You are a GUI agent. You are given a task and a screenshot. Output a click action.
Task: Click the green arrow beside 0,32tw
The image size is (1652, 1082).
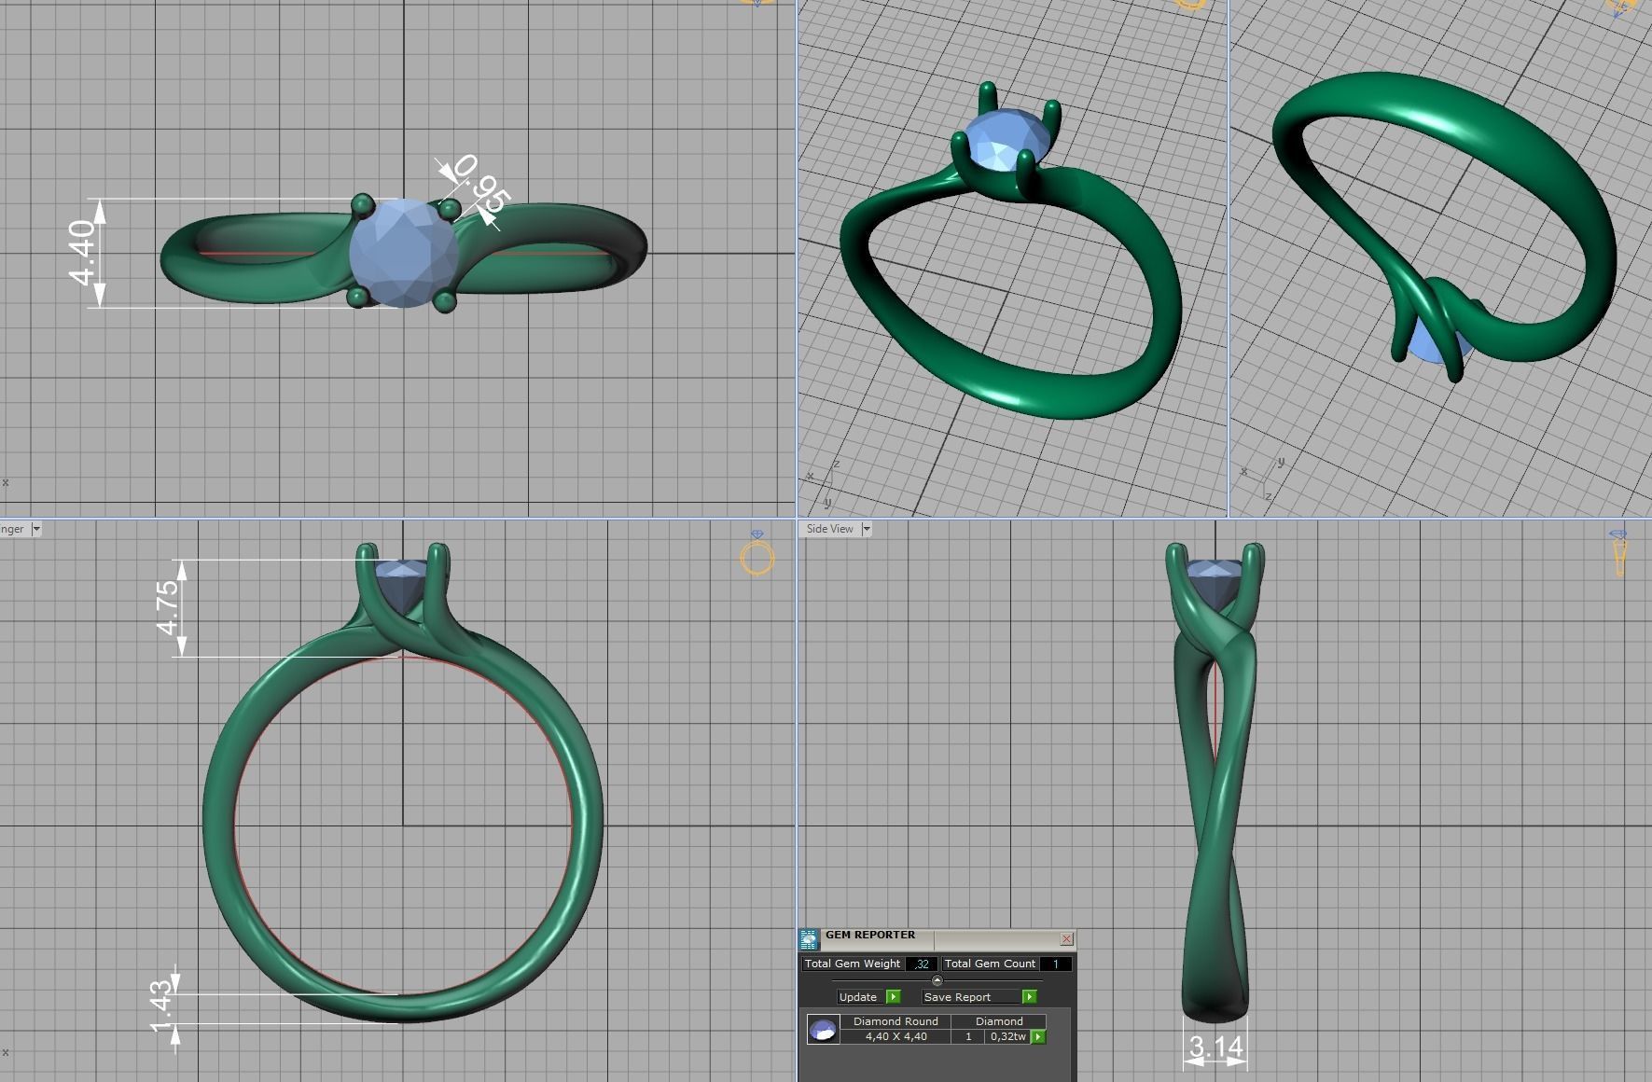pos(1038,1036)
